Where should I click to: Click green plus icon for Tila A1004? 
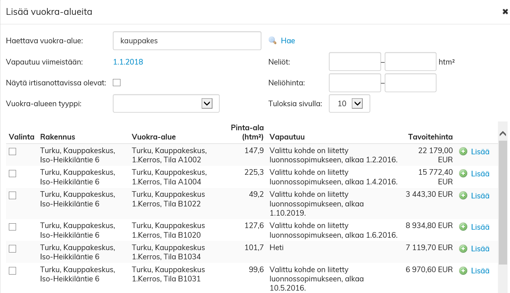(463, 174)
